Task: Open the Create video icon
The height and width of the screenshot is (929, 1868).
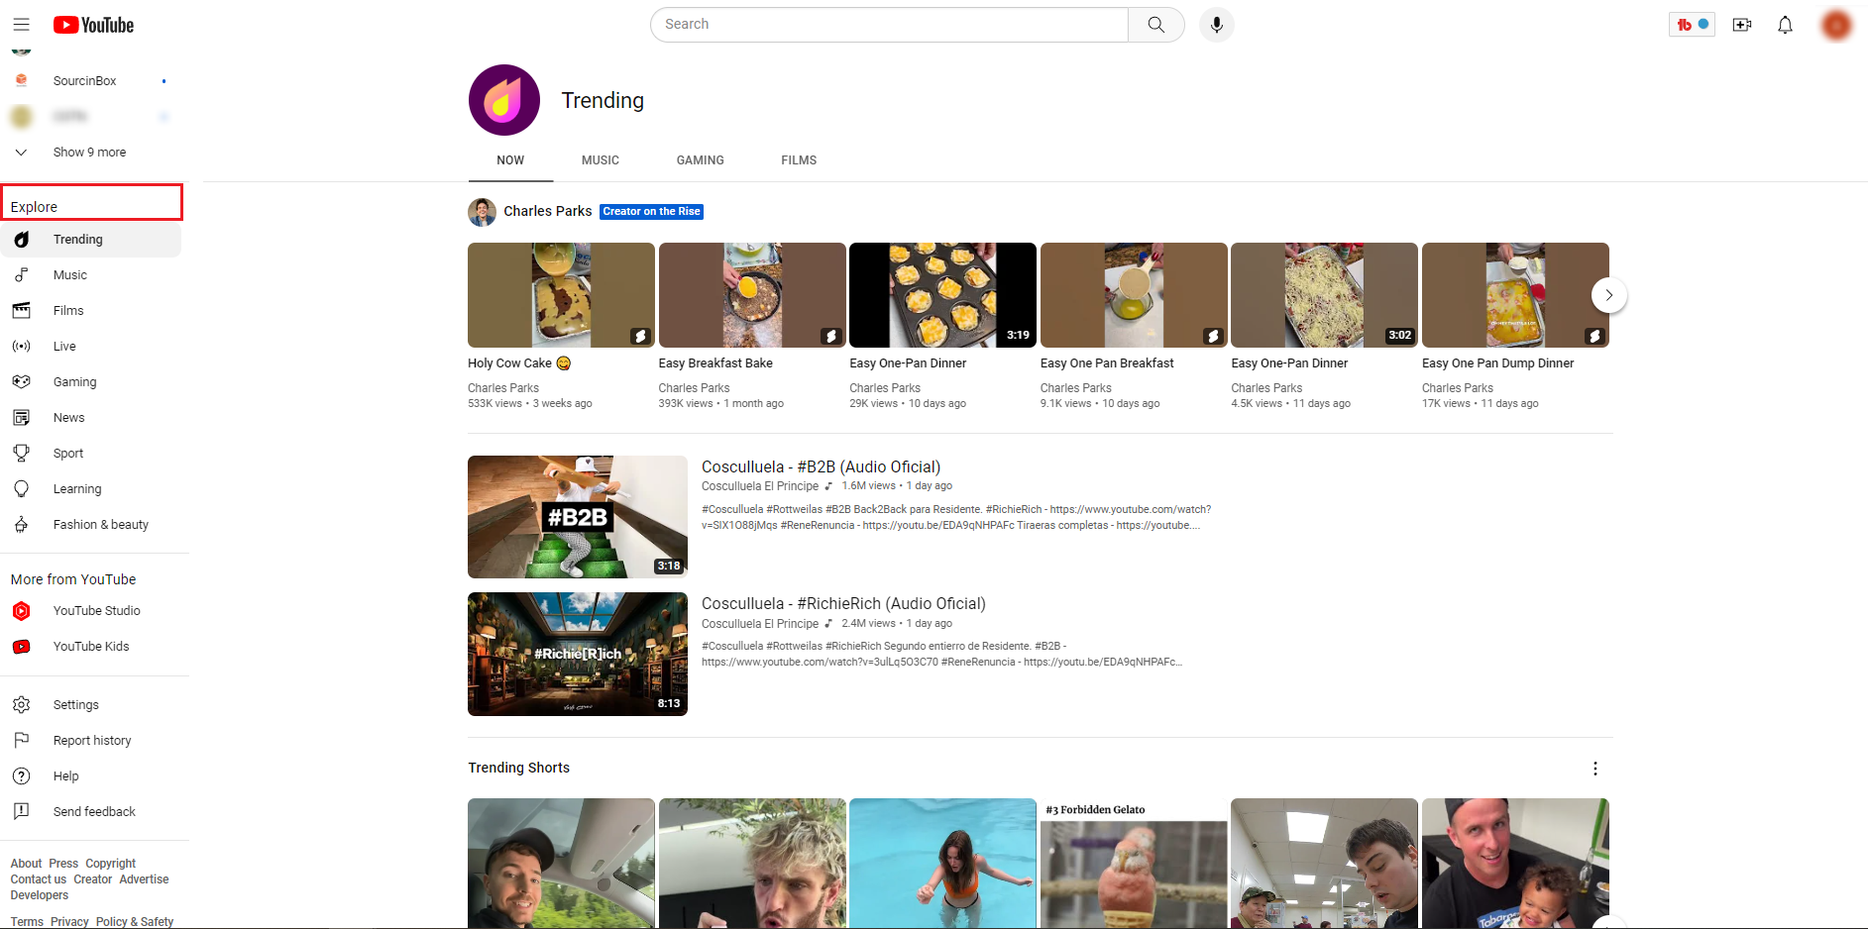Action: click(x=1741, y=25)
